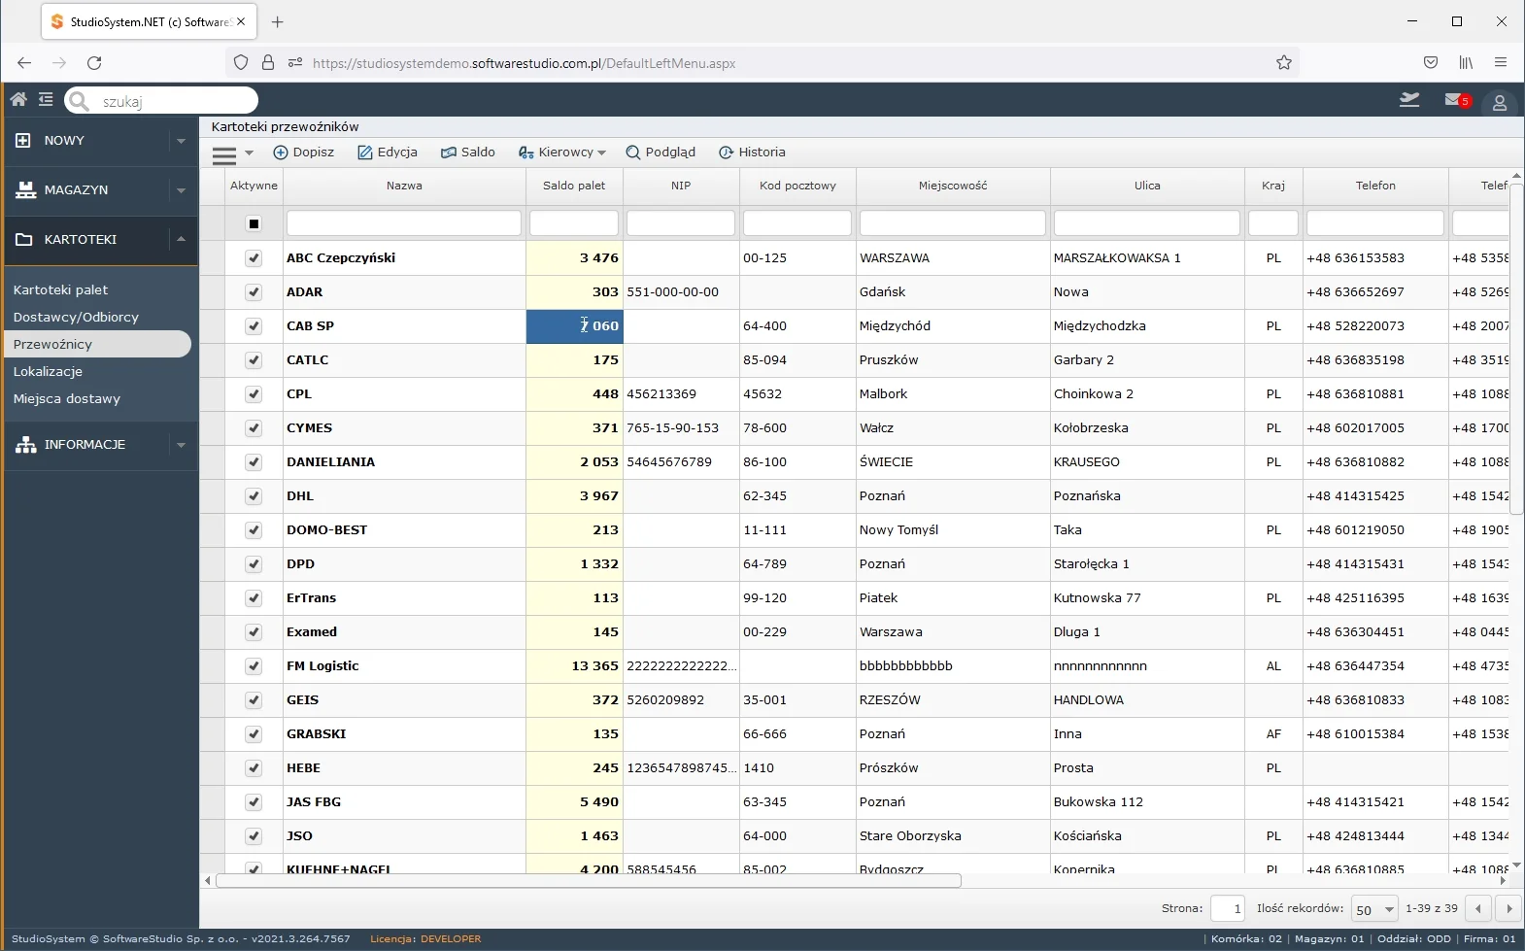Expand the Kierowcy dropdown menu
This screenshot has width=1525, height=951.
pyautogui.click(x=562, y=153)
